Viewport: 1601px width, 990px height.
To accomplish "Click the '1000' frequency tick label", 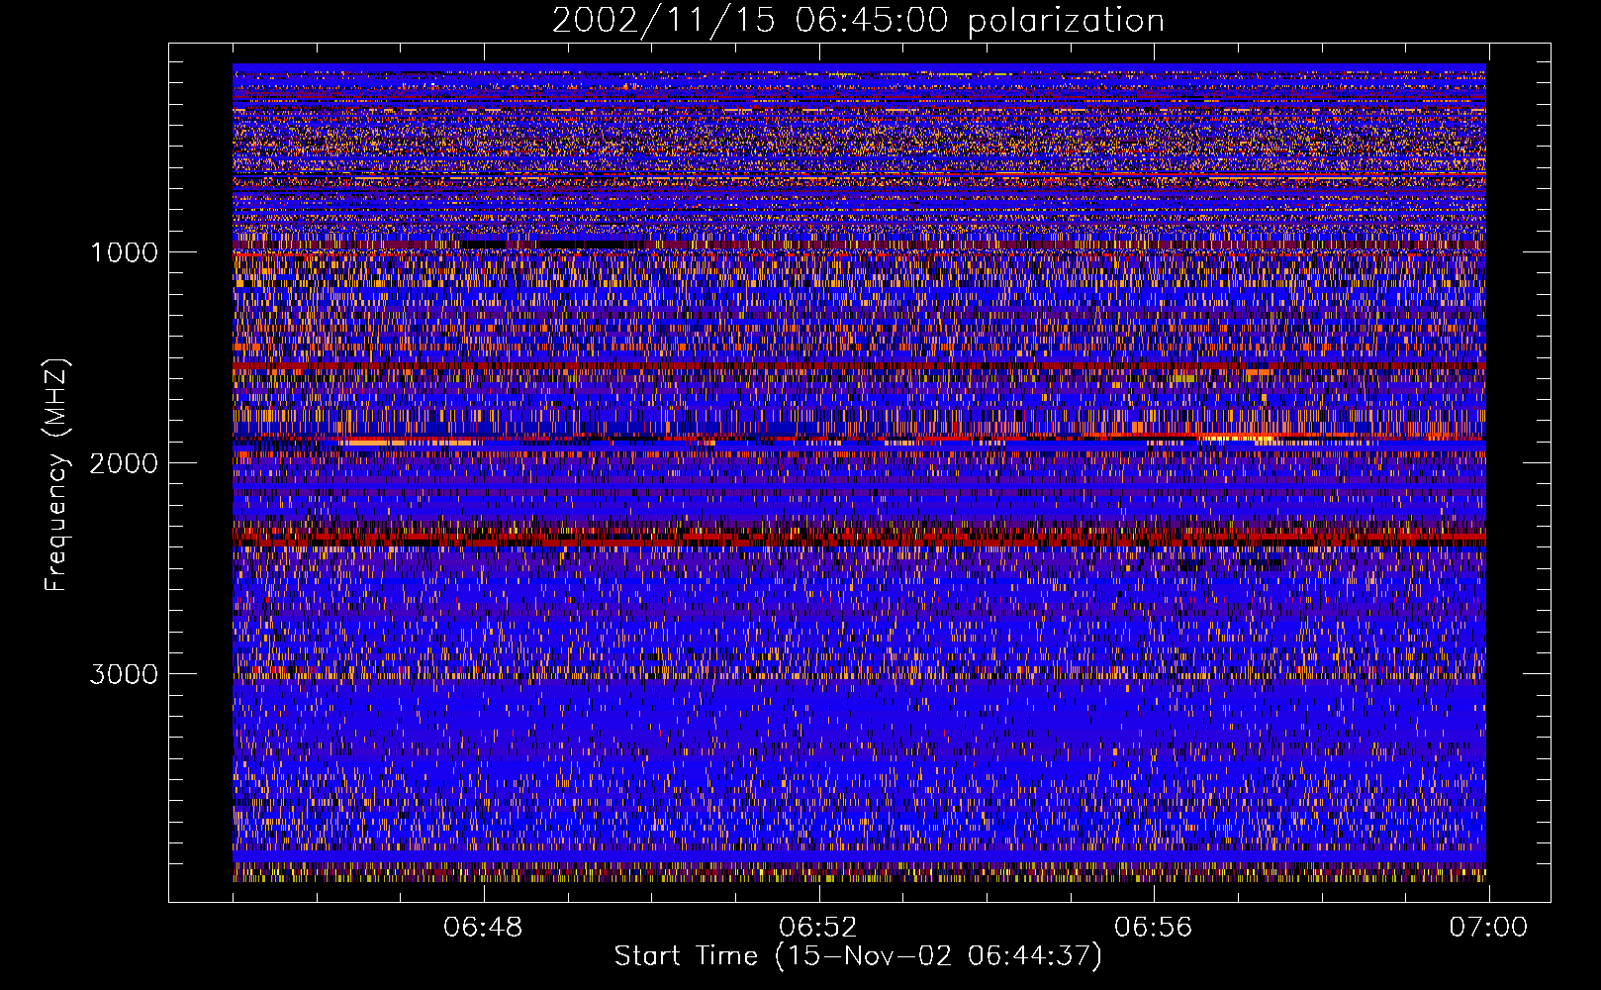I will (x=124, y=252).
